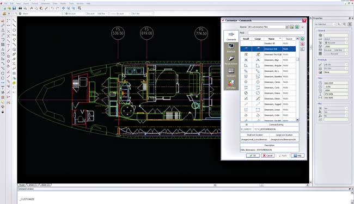
Task: Click inside the Find search field
Action: tap(276, 33)
